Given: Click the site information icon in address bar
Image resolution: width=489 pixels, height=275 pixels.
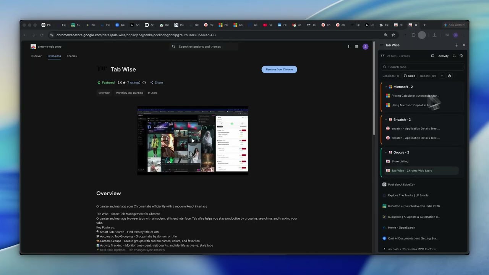Looking at the screenshot, I should pyautogui.click(x=52, y=35).
